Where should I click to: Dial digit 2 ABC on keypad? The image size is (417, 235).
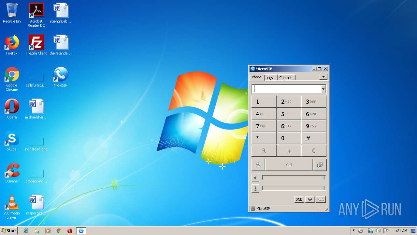pyautogui.click(x=289, y=102)
